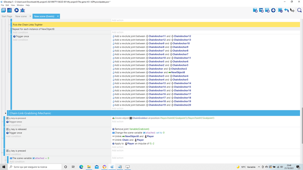Select joint action ChainAnchor19 and ChainAnchor20
The width and height of the screenshot is (303, 170).
[151, 105]
